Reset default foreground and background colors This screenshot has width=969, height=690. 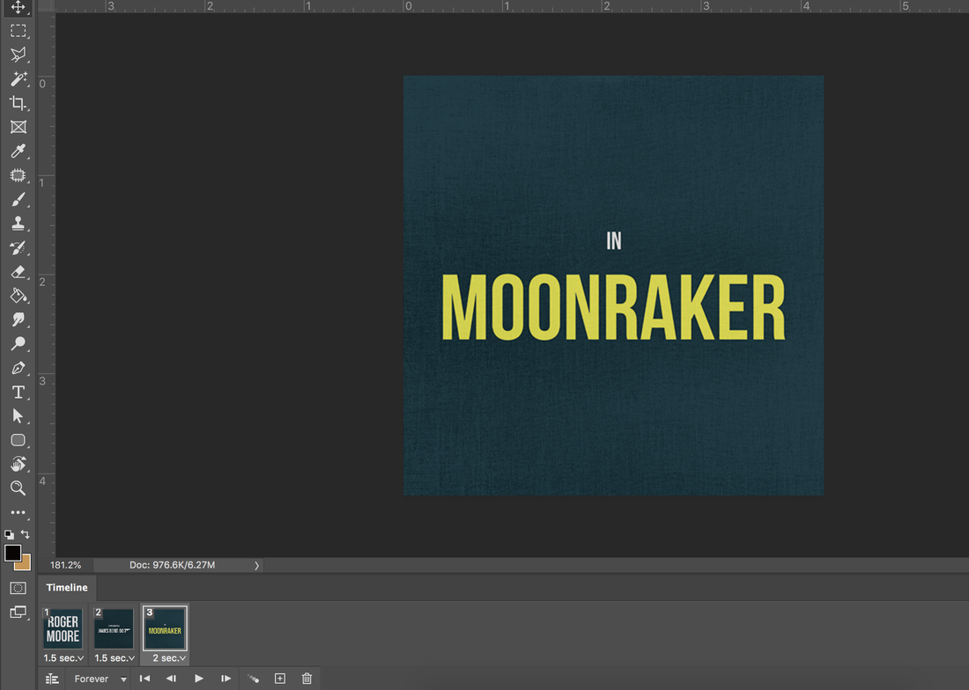tap(9, 534)
